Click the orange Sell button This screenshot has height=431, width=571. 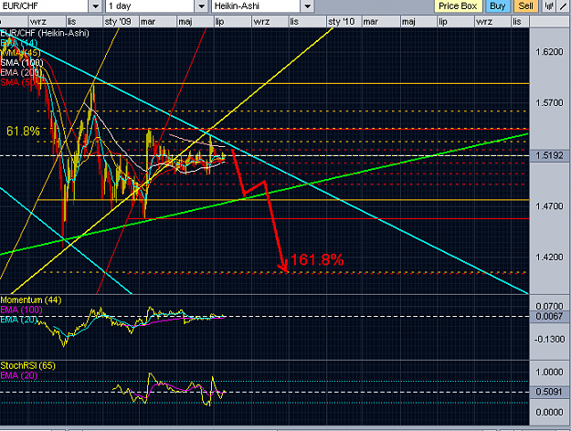[x=526, y=6]
